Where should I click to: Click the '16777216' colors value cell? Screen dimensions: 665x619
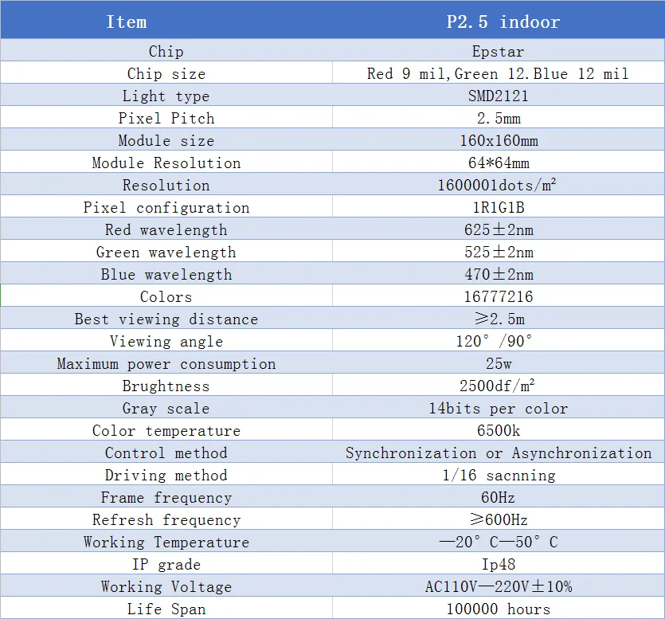(x=498, y=296)
